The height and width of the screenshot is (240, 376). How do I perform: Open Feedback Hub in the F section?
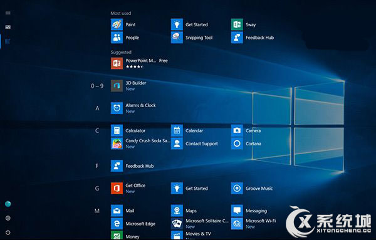tap(117, 166)
